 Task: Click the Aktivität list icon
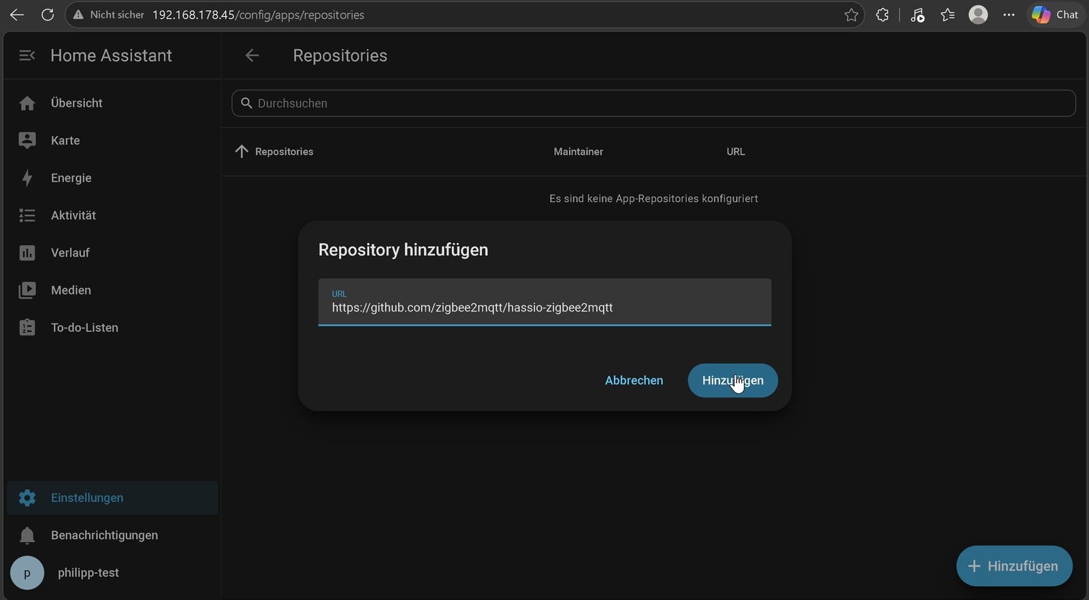[27, 215]
